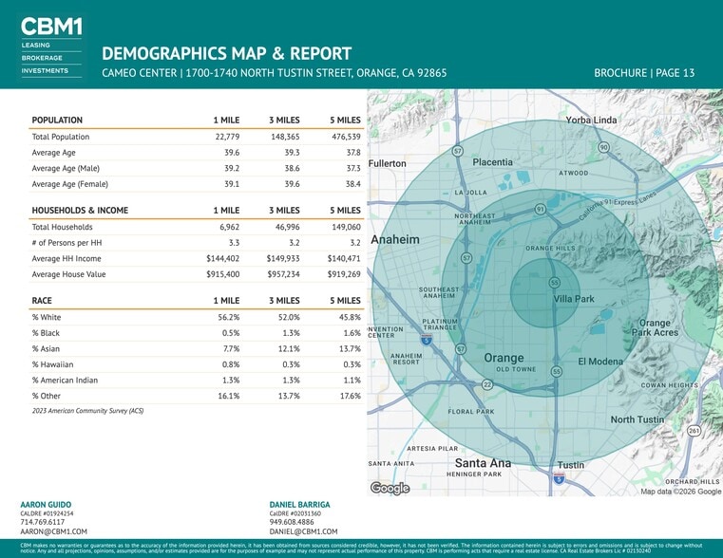Select the POPULATION table heading
Image resolution: width=723 pixels, height=558 pixels.
(57, 121)
